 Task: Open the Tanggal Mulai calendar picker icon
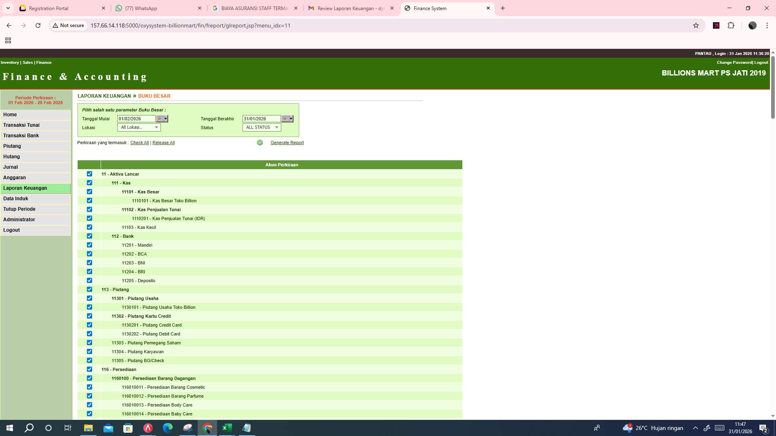point(160,119)
